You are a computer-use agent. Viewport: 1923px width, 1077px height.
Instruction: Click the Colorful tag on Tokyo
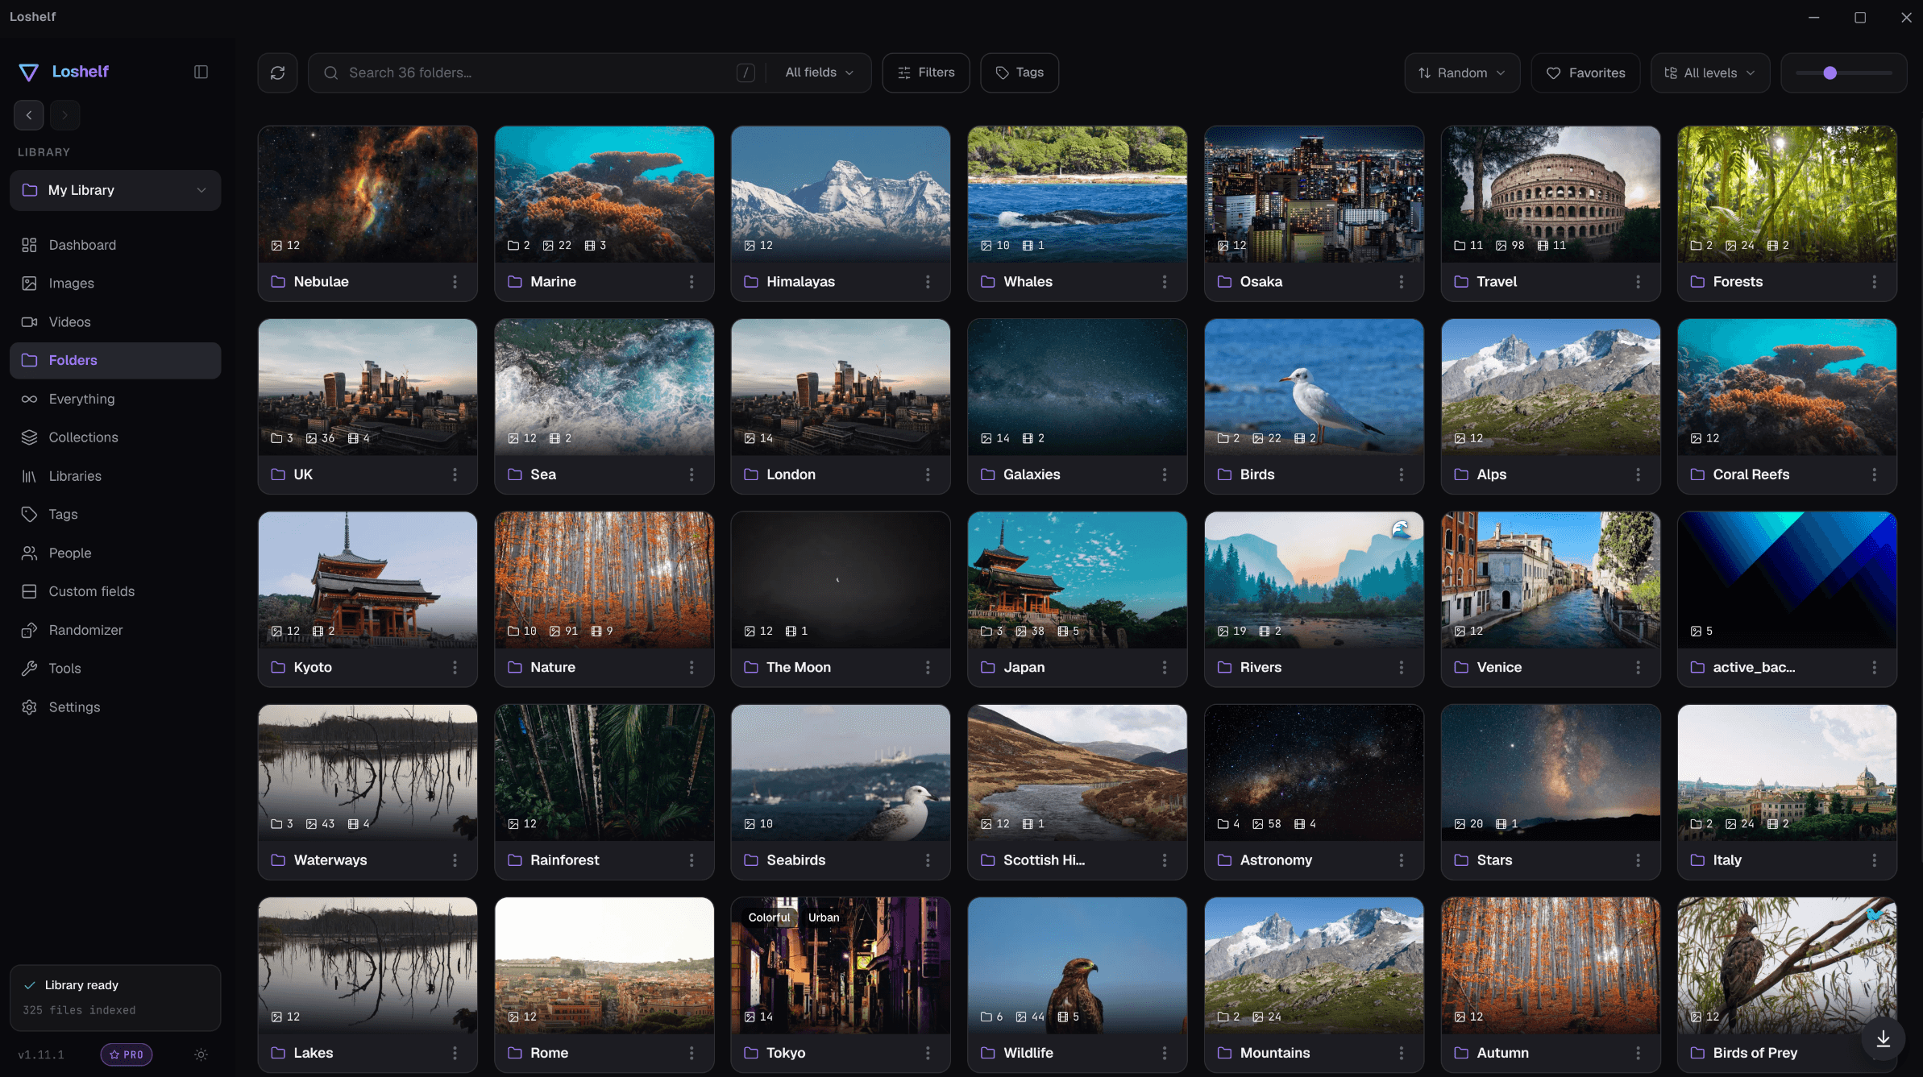[769, 918]
